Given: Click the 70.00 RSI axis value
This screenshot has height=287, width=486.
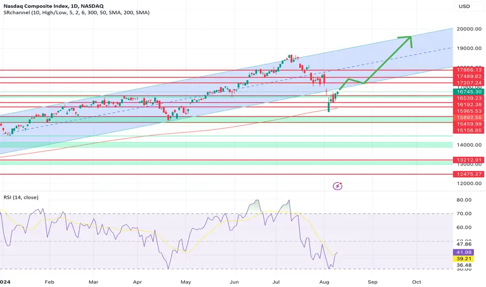Looking at the screenshot, I should (x=464, y=213).
